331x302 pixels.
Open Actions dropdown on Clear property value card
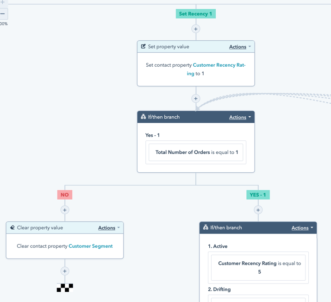point(109,228)
